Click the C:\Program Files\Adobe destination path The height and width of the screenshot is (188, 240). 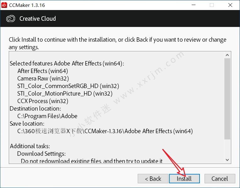click(47, 116)
